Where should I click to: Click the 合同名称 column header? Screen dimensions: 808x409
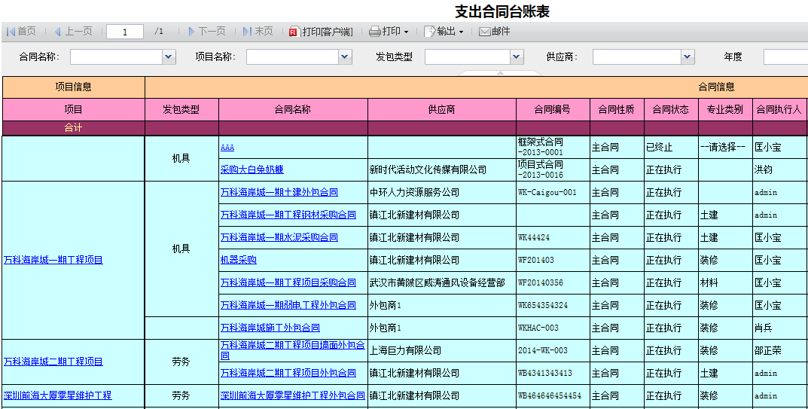[x=293, y=109]
